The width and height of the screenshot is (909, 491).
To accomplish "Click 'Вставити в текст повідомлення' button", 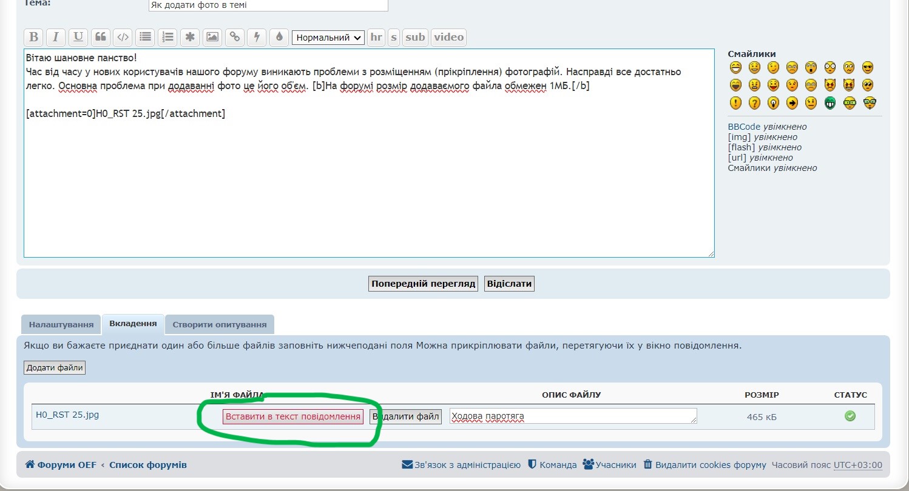I will coord(293,417).
